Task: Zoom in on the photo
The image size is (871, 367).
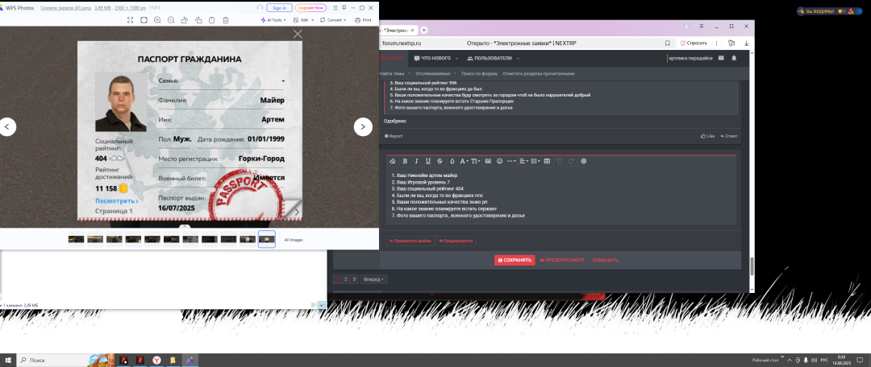Action: point(157,20)
